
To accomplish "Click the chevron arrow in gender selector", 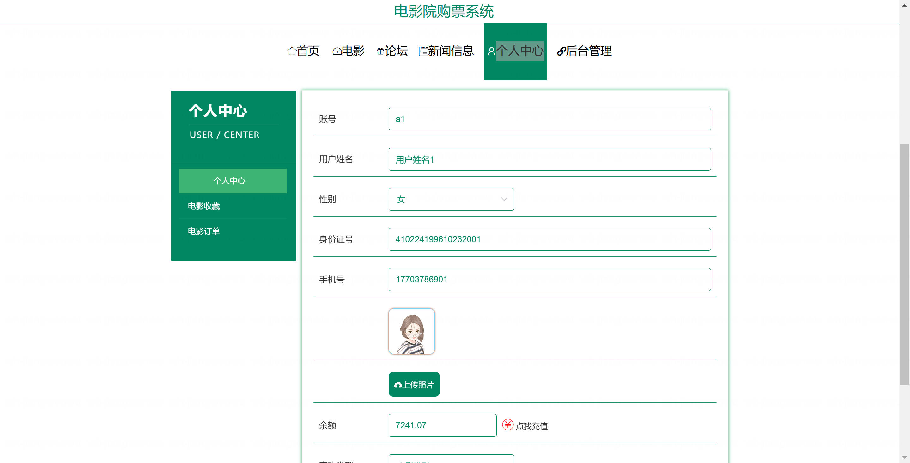I will [x=504, y=199].
